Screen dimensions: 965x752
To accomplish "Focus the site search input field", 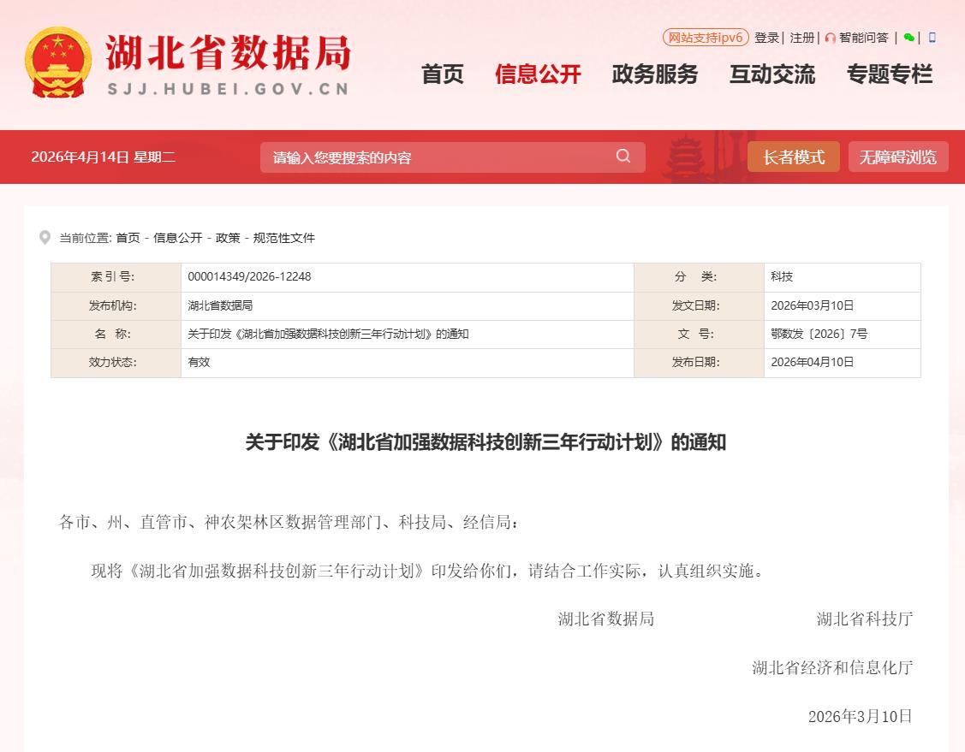I will 437,157.
